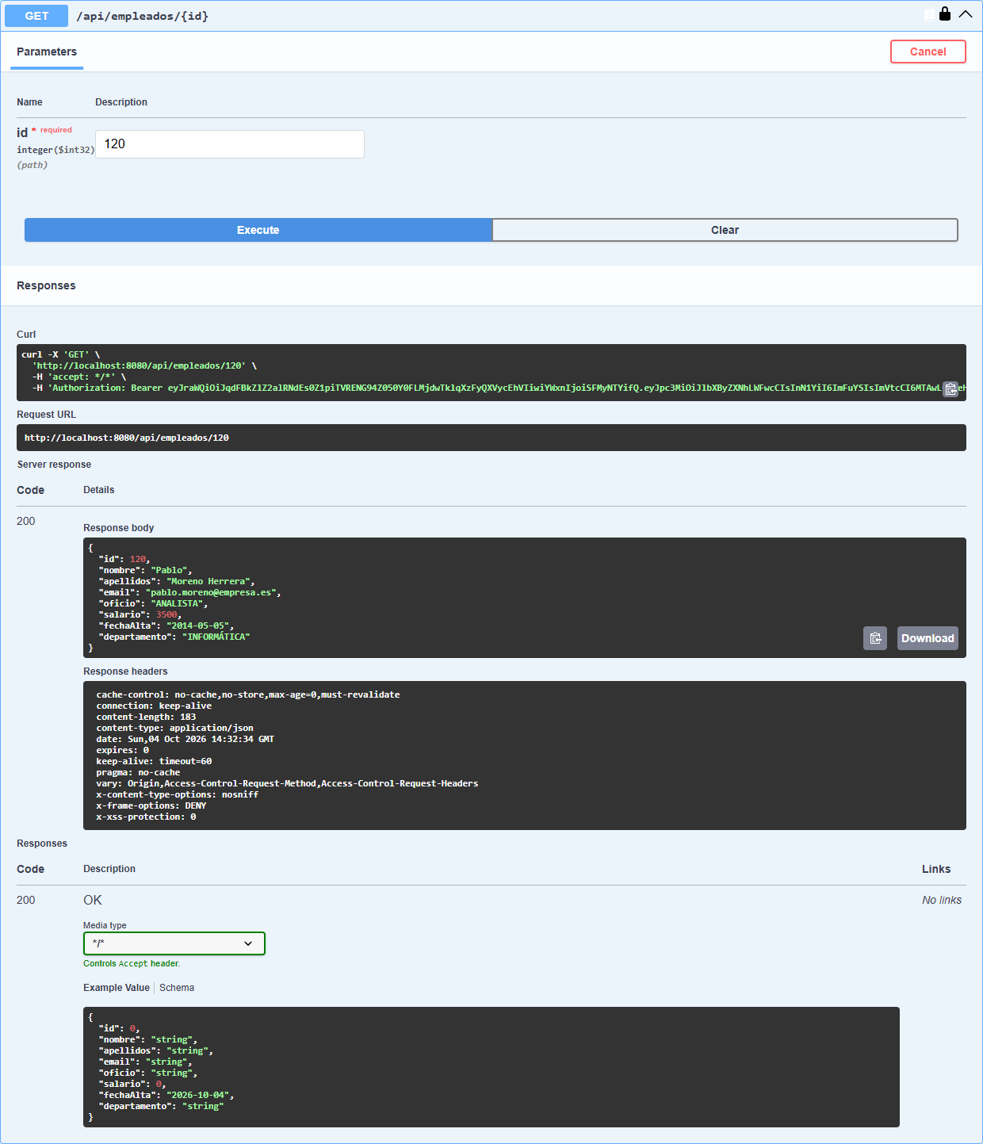Screen dimensions: 983x1144
Task: Click the date response header line
Action: [x=186, y=739]
